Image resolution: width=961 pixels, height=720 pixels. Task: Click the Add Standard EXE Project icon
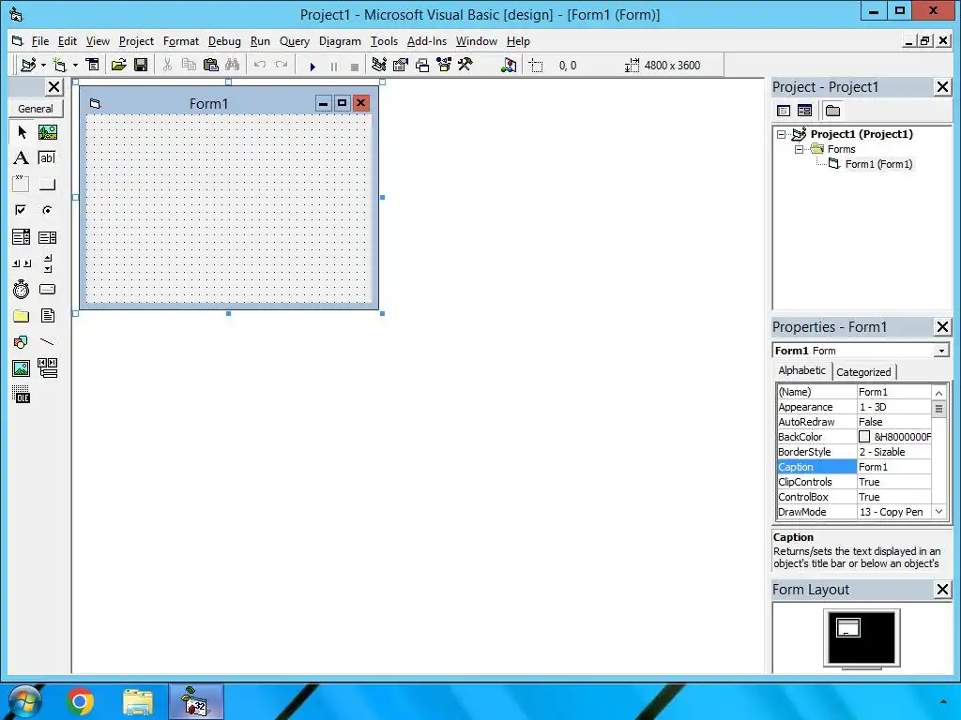[x=28, y=65]
